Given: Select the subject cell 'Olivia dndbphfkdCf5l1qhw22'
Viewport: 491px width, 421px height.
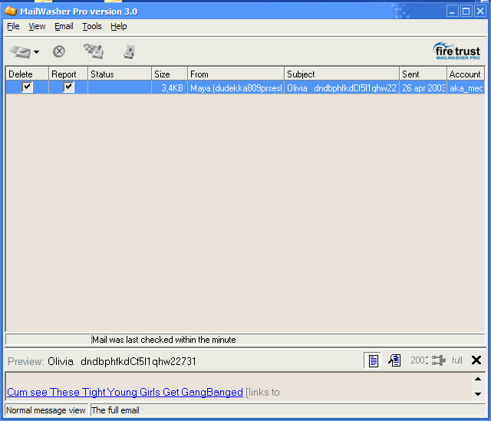Looking at the screenshot, I should 341,88.
